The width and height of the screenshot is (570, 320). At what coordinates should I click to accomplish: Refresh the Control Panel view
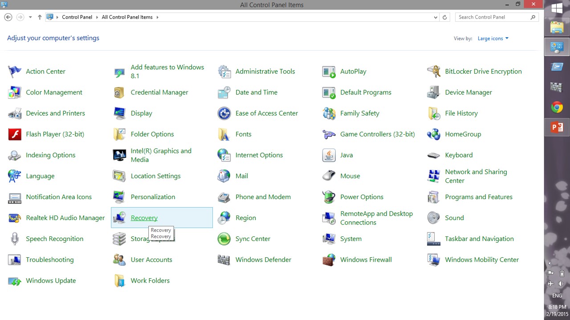pos(444,17)
